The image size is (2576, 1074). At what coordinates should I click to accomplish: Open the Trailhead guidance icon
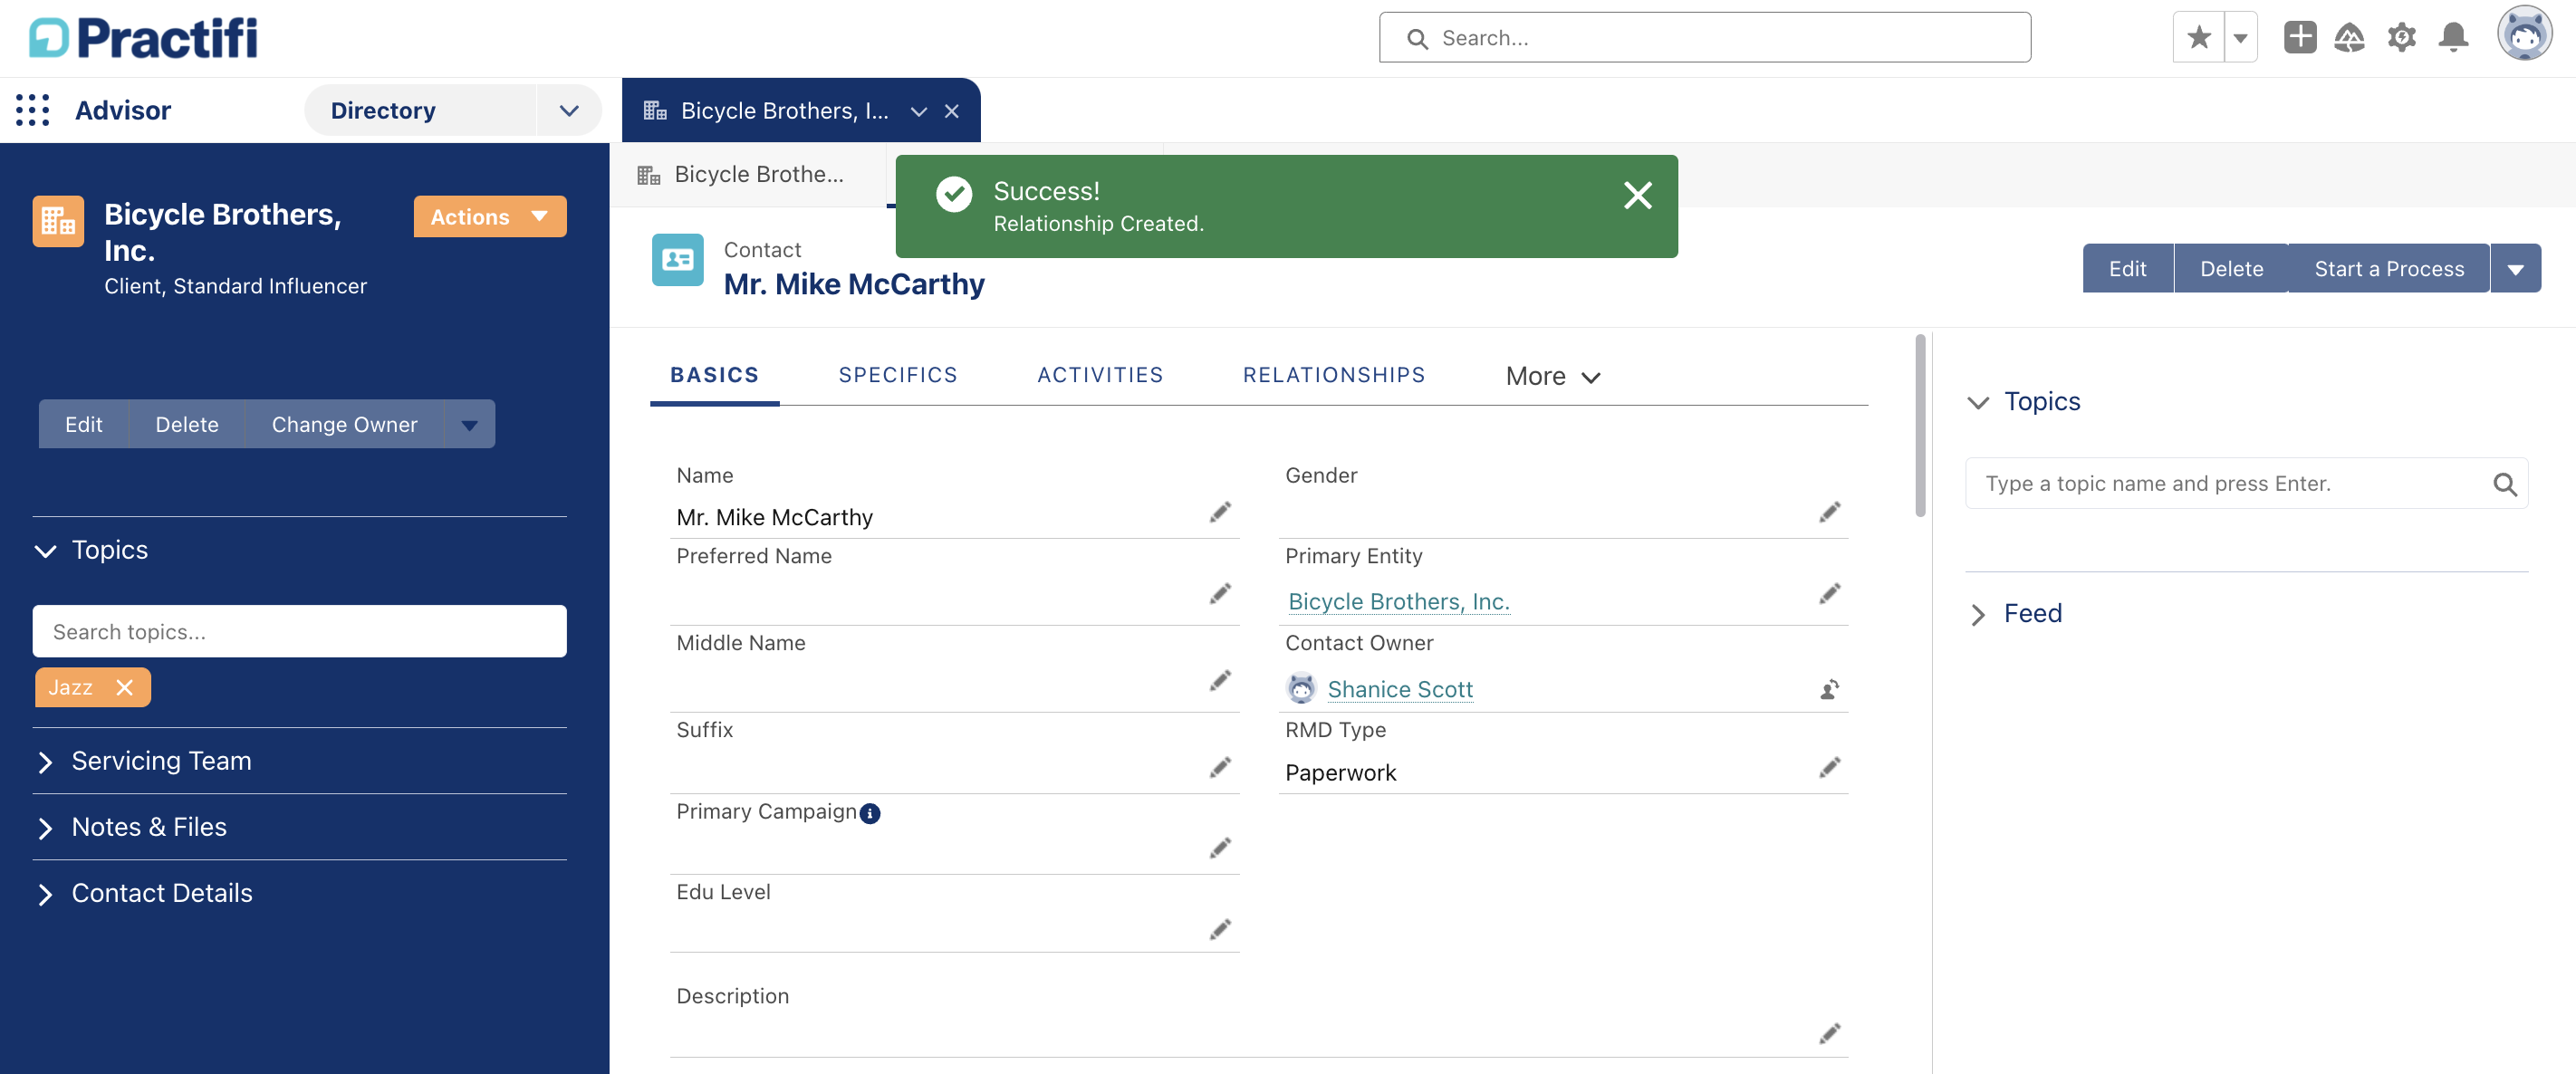point(2349,38)
